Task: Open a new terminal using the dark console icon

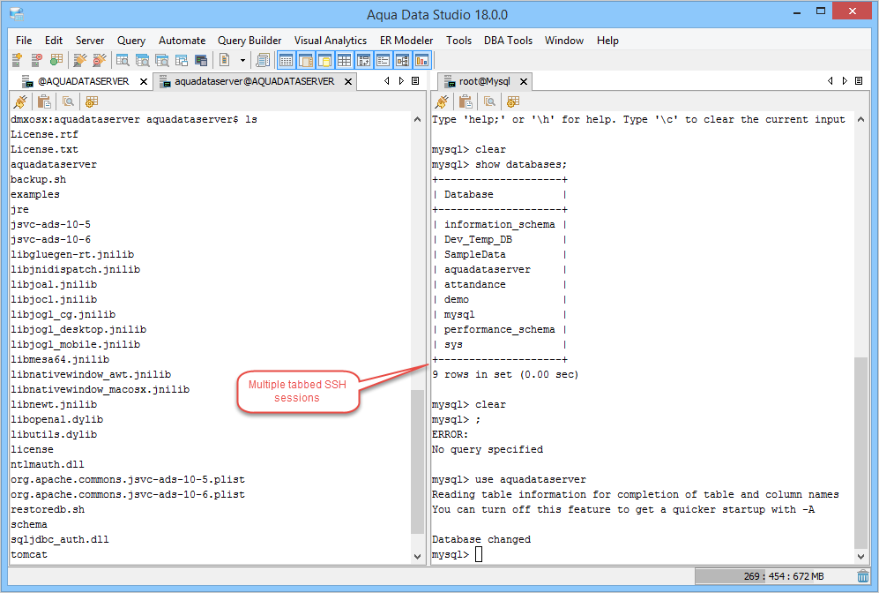Action: (x=201, y=60)
